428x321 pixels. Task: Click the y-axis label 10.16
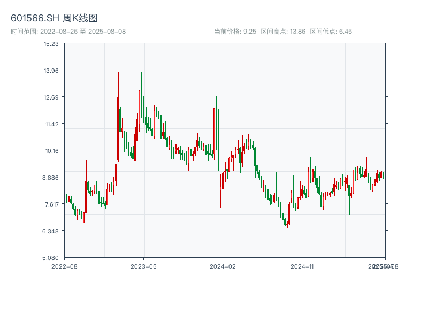coord(52,151)
